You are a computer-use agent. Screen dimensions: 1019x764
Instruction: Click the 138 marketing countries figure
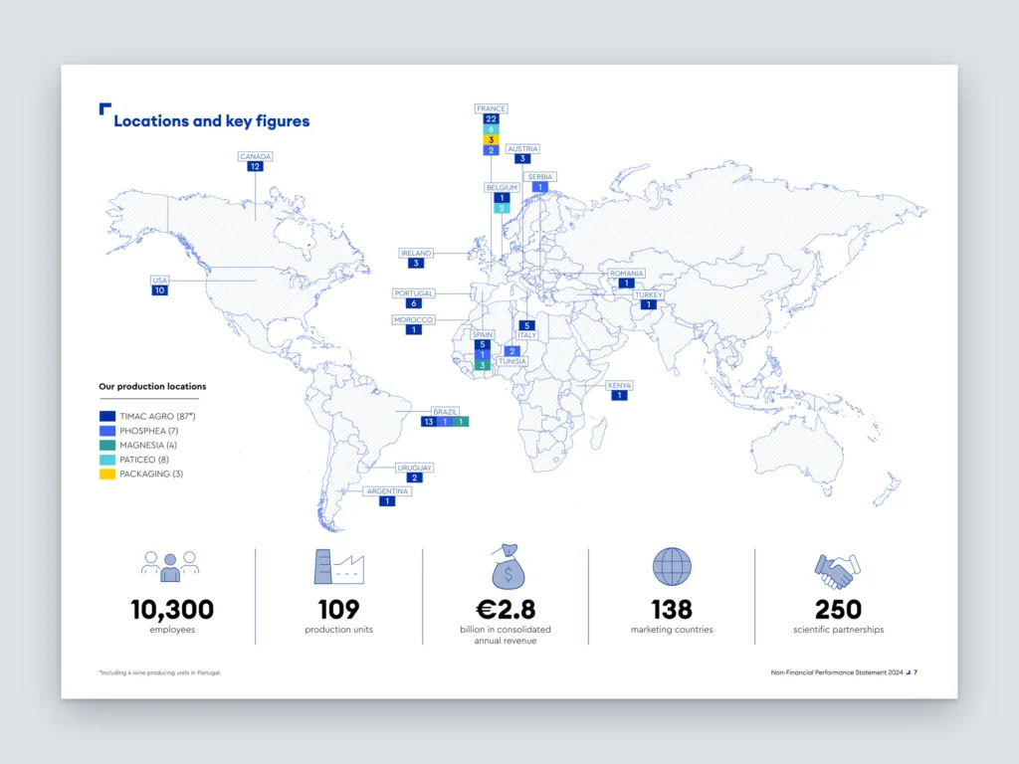click(x=672, y=610)
